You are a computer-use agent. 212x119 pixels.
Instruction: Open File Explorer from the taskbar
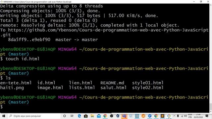pyautogui.click(x=92, y=116)
